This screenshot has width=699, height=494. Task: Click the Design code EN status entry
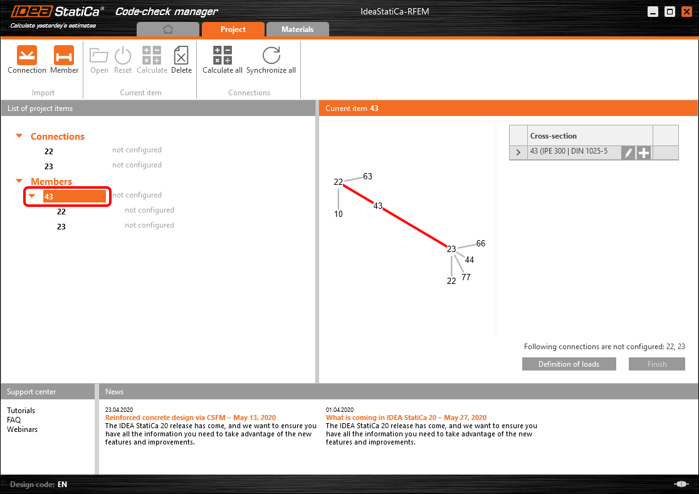(x=39, y=485)
